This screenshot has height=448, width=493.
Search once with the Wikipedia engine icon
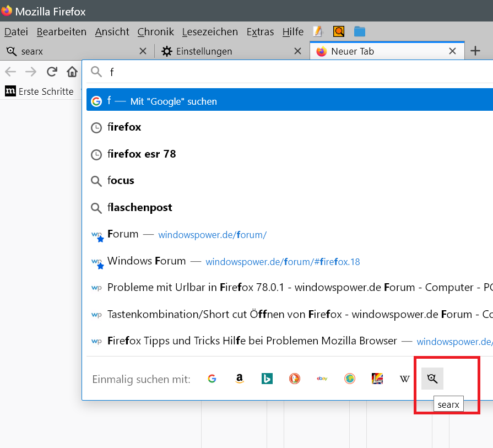[405, 379]
